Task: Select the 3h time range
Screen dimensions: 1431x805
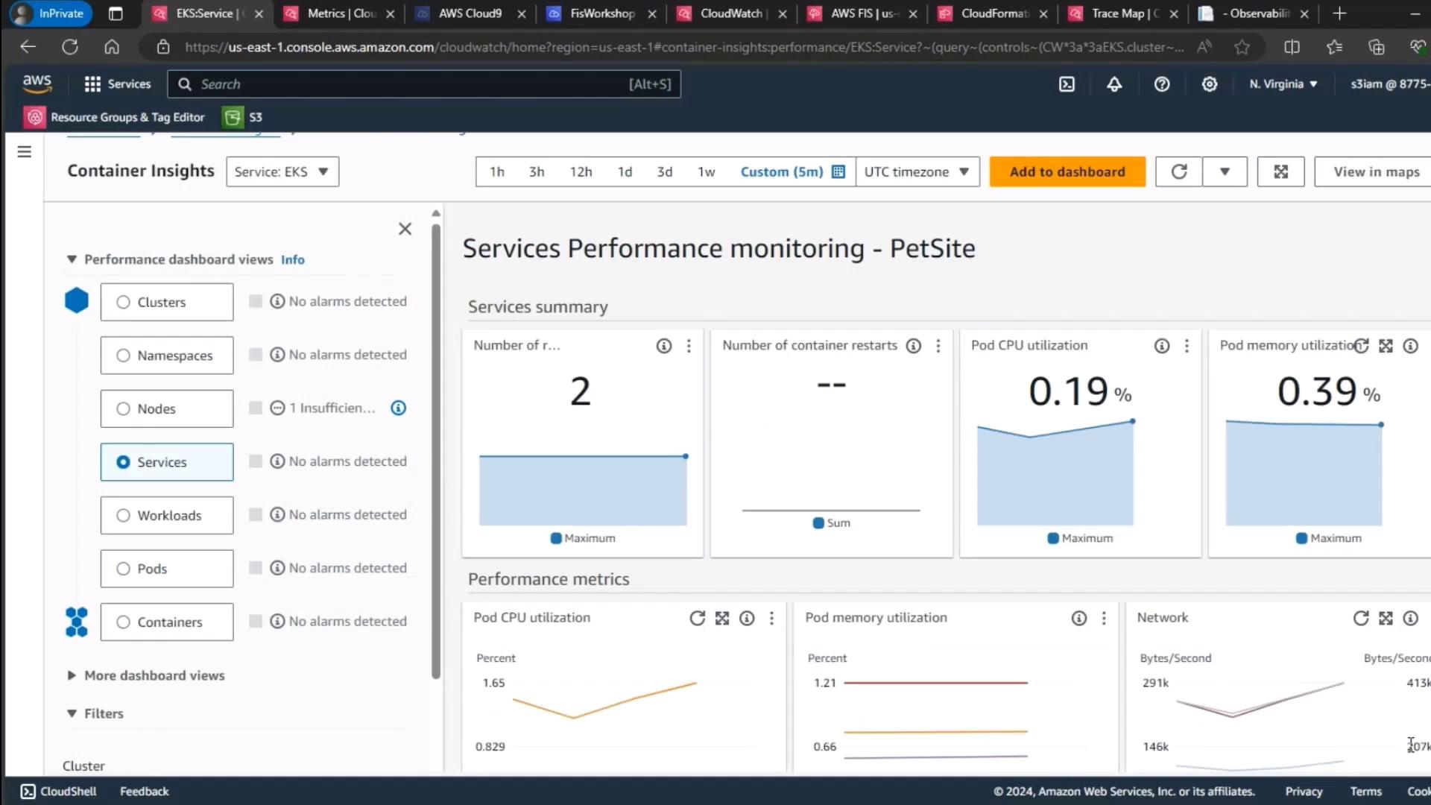Action: click(537, 172)
